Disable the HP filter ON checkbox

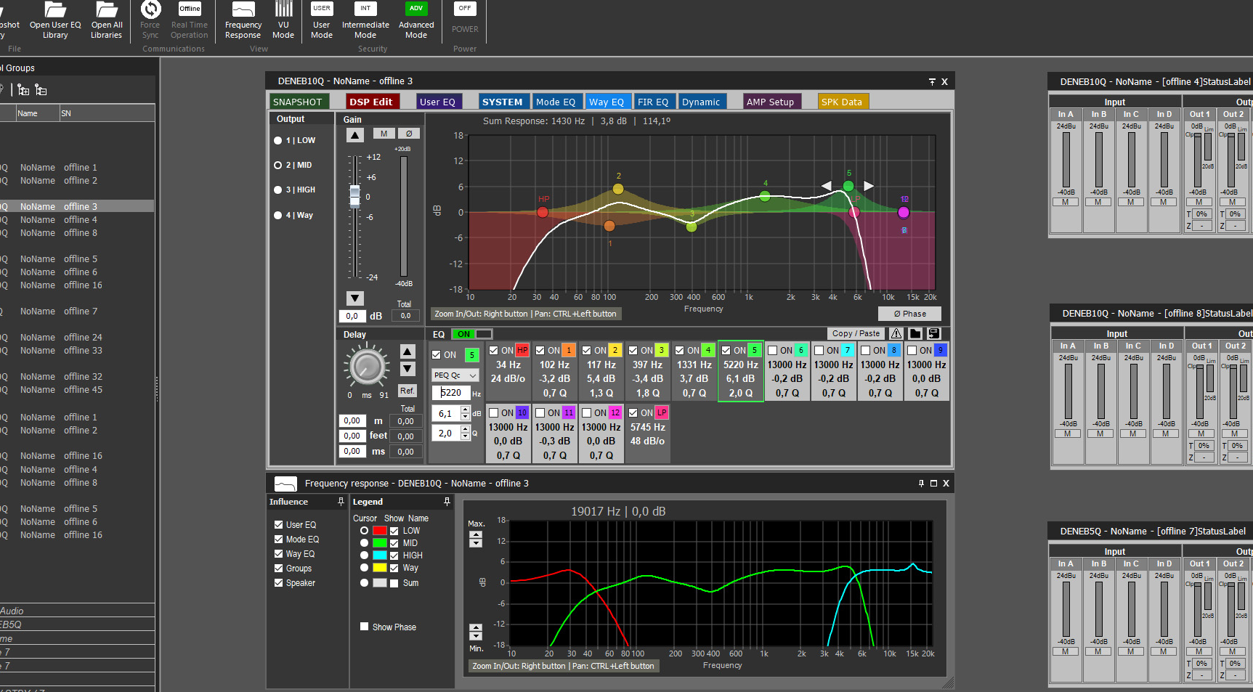(x=494, y=351)
